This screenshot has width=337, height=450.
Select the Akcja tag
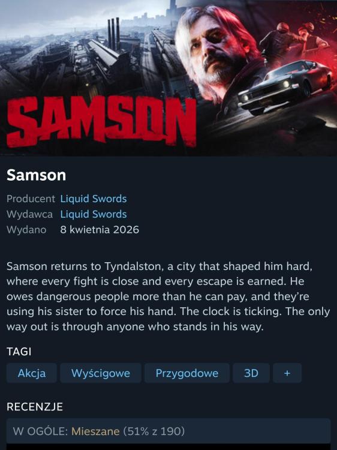coord(32,373)
